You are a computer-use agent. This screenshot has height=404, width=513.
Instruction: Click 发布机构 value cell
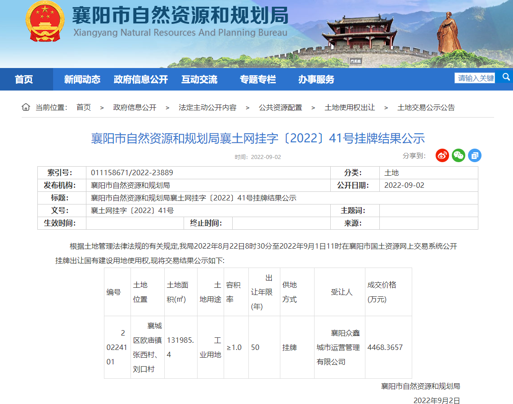click(208, 185)
